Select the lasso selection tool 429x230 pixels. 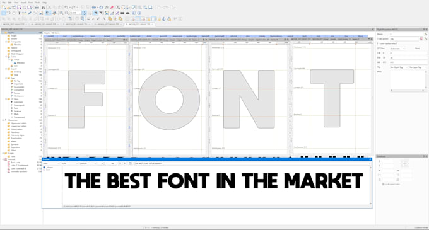click(8, 13)
